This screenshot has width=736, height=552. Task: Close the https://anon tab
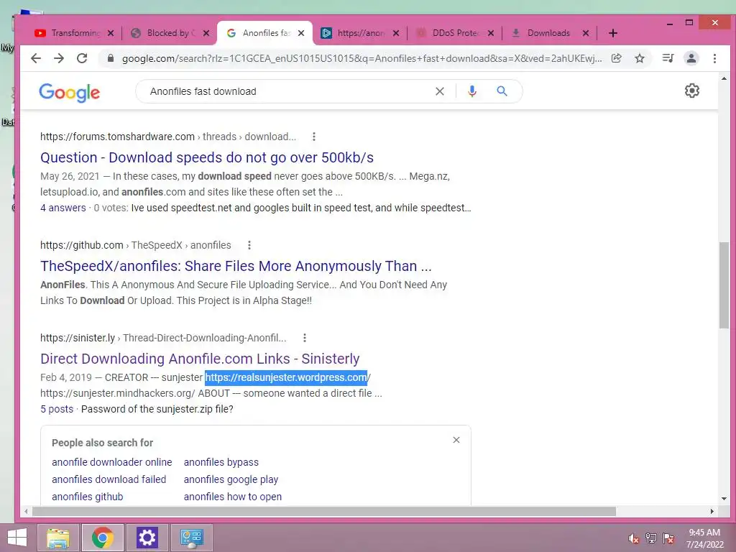point(396,33)
